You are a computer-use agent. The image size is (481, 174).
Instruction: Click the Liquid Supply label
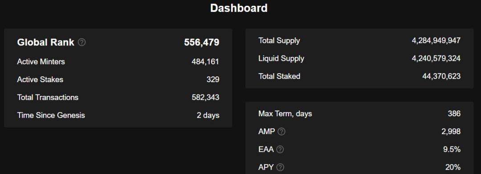(x=281, y=59)
